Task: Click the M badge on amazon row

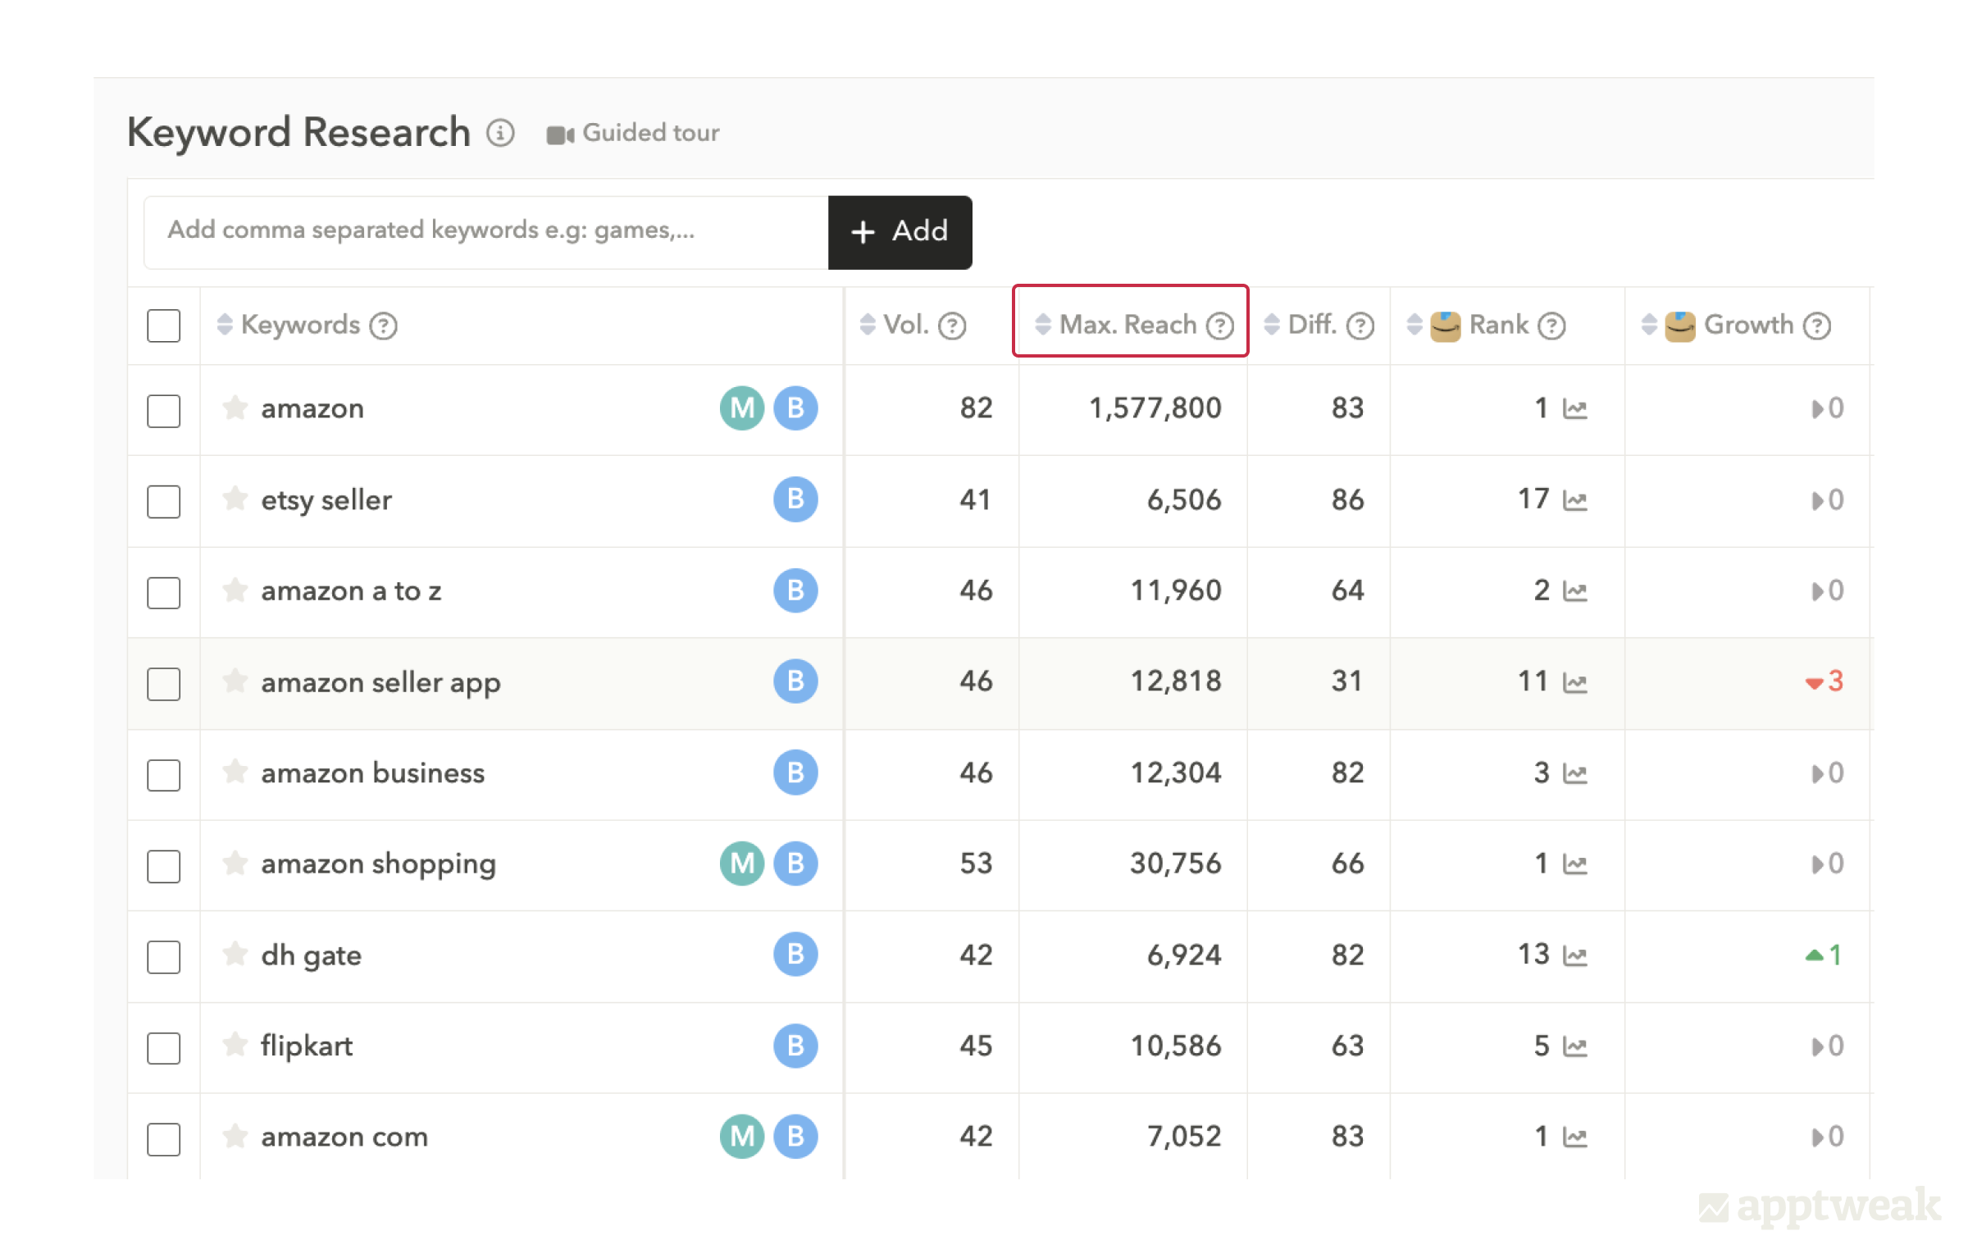Action: point(742,408)
